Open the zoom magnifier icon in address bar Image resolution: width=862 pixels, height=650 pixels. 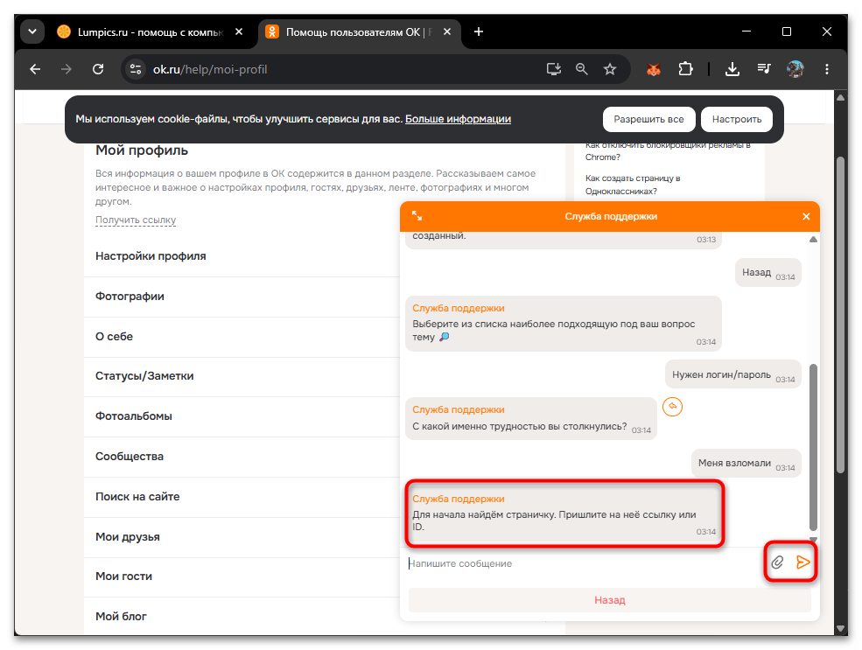[582, 69]
